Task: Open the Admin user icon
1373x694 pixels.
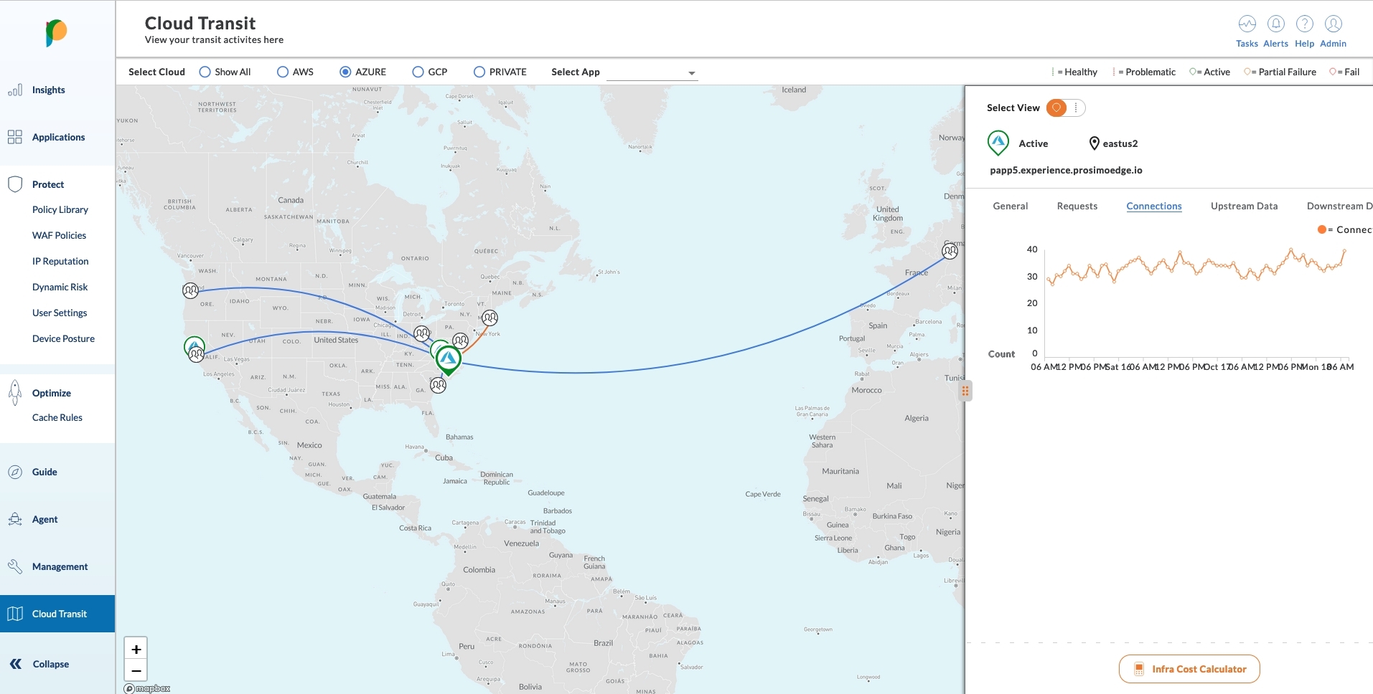Action: point(1333,24)
